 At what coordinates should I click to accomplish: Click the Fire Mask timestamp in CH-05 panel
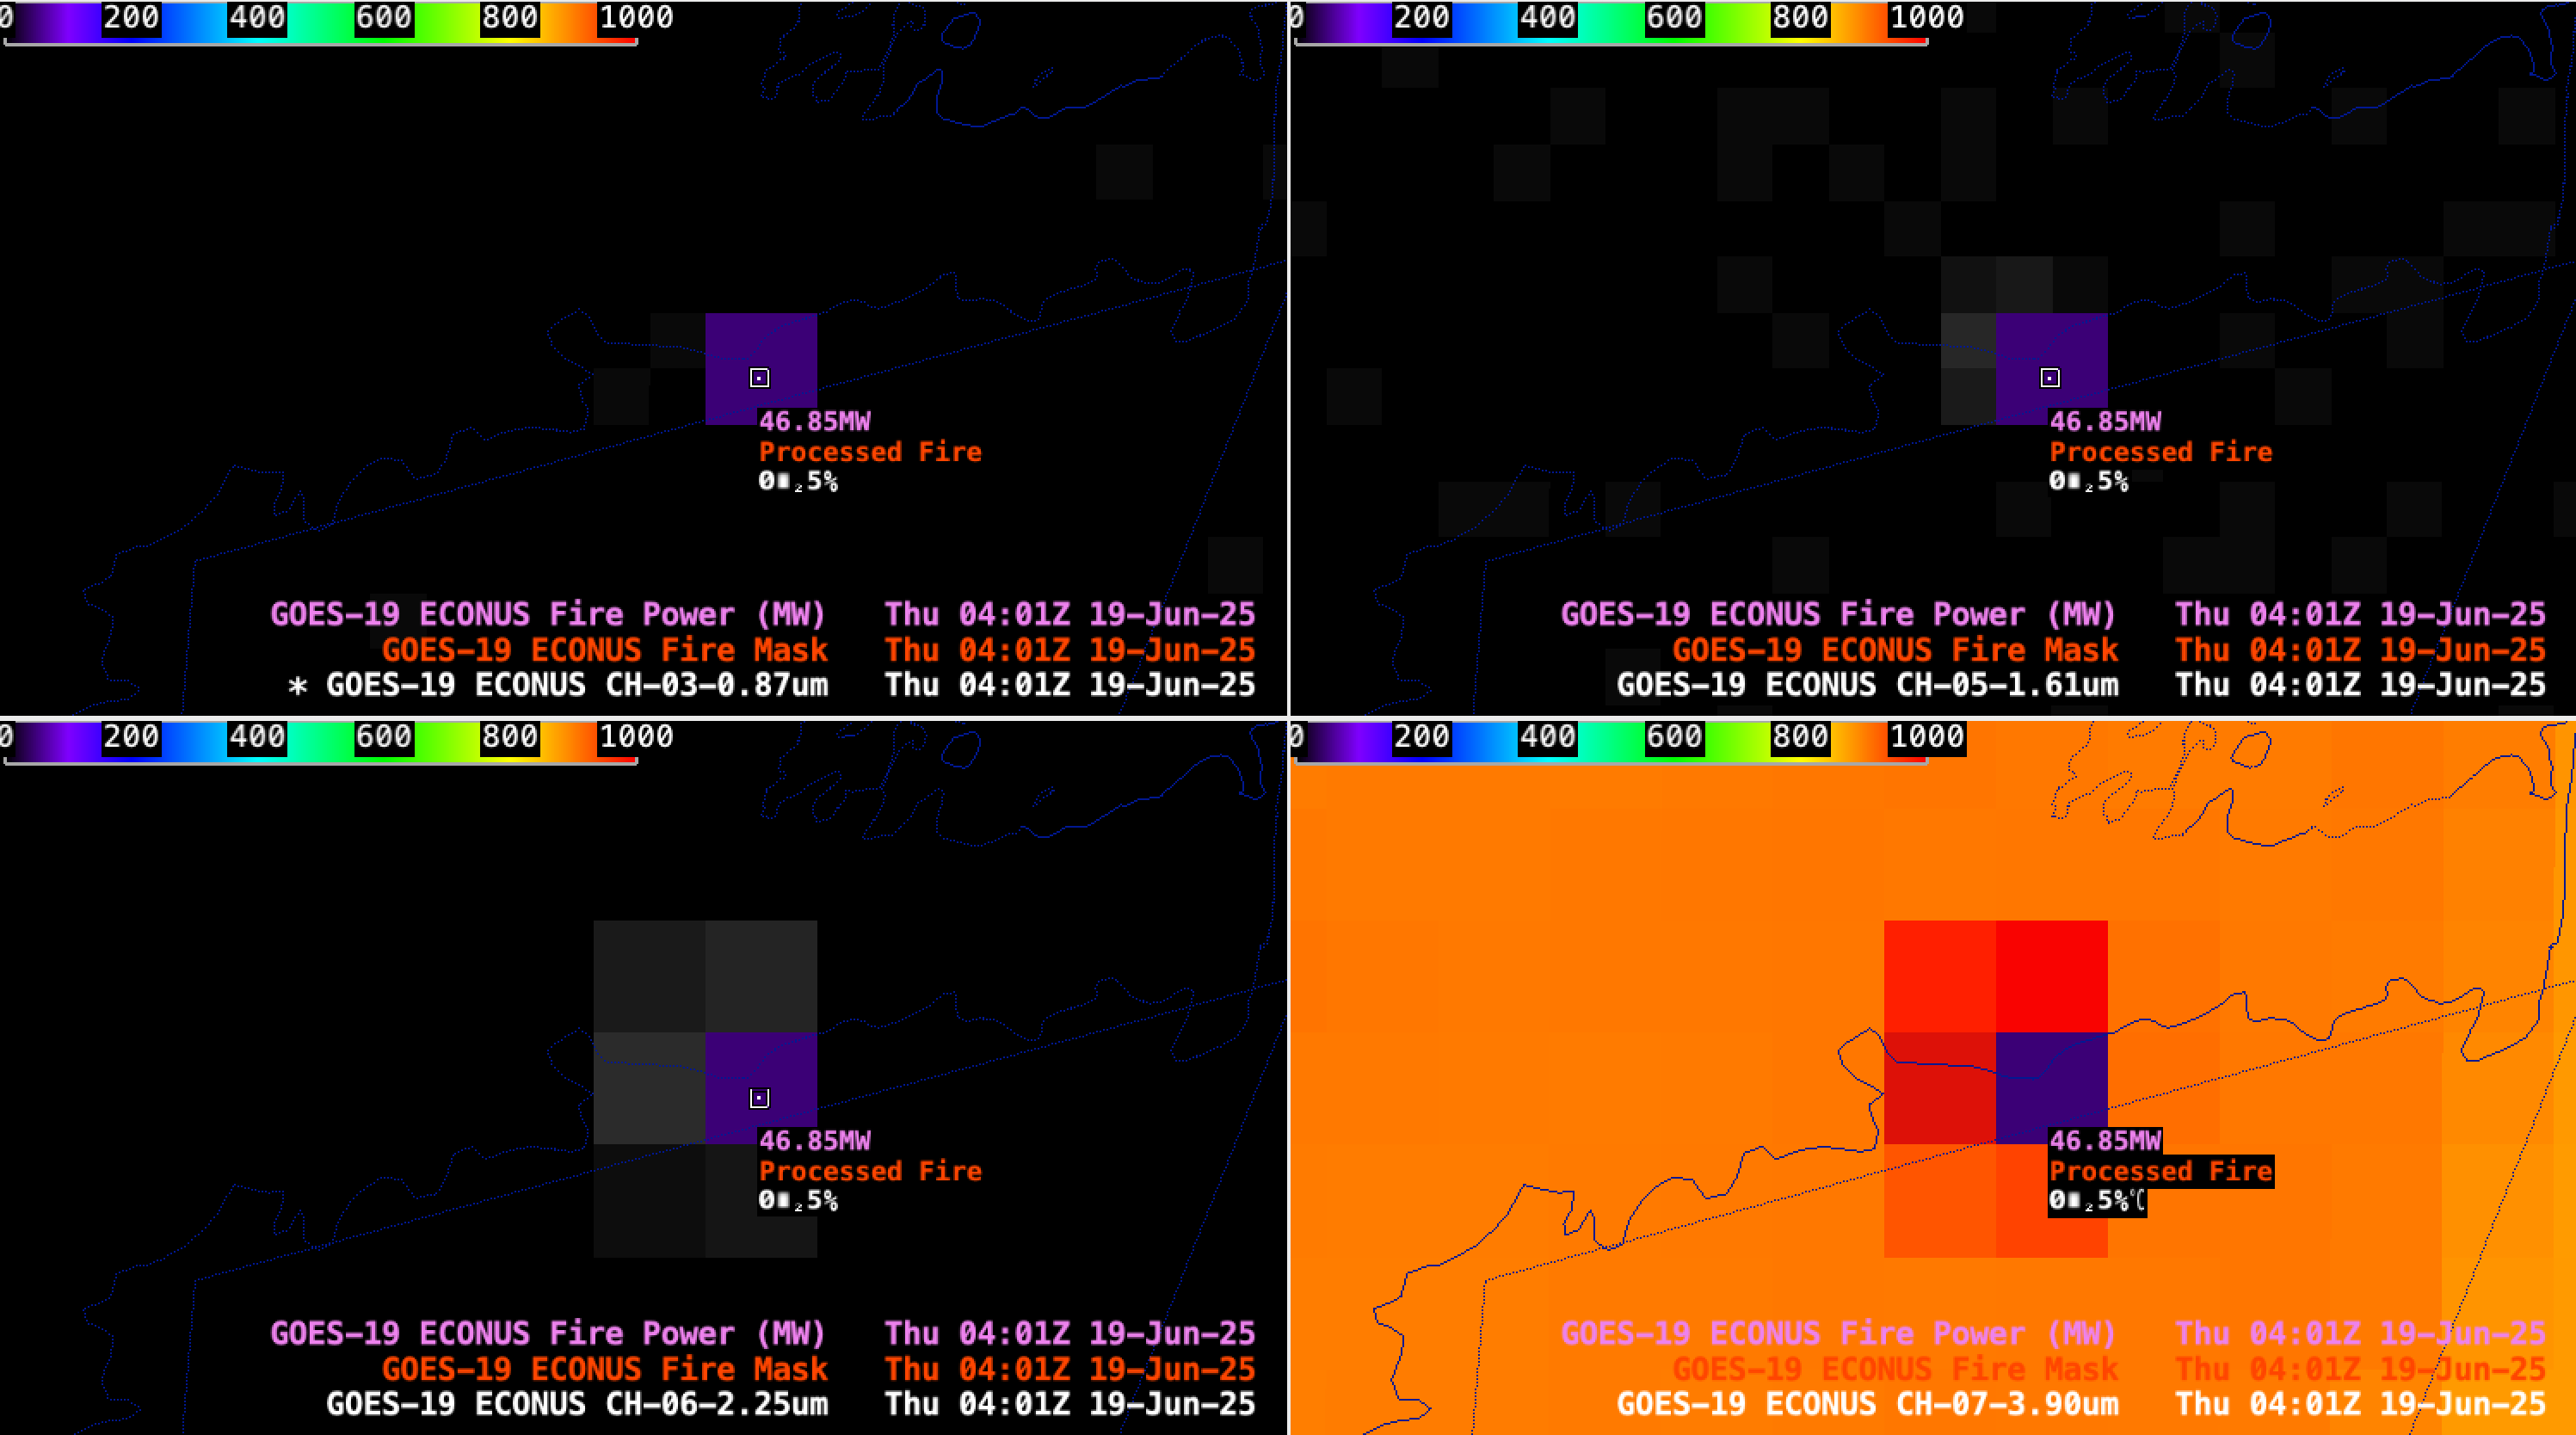pos(2359,650)
